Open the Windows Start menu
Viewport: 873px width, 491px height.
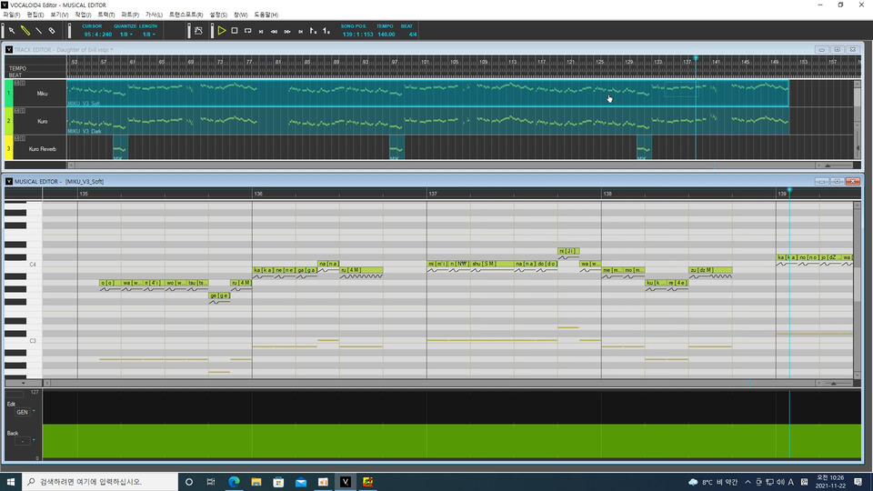coord(11,482)
